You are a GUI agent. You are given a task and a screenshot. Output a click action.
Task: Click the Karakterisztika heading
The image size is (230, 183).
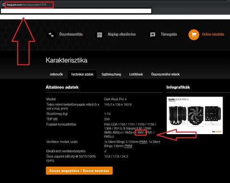tap(67, 60)
